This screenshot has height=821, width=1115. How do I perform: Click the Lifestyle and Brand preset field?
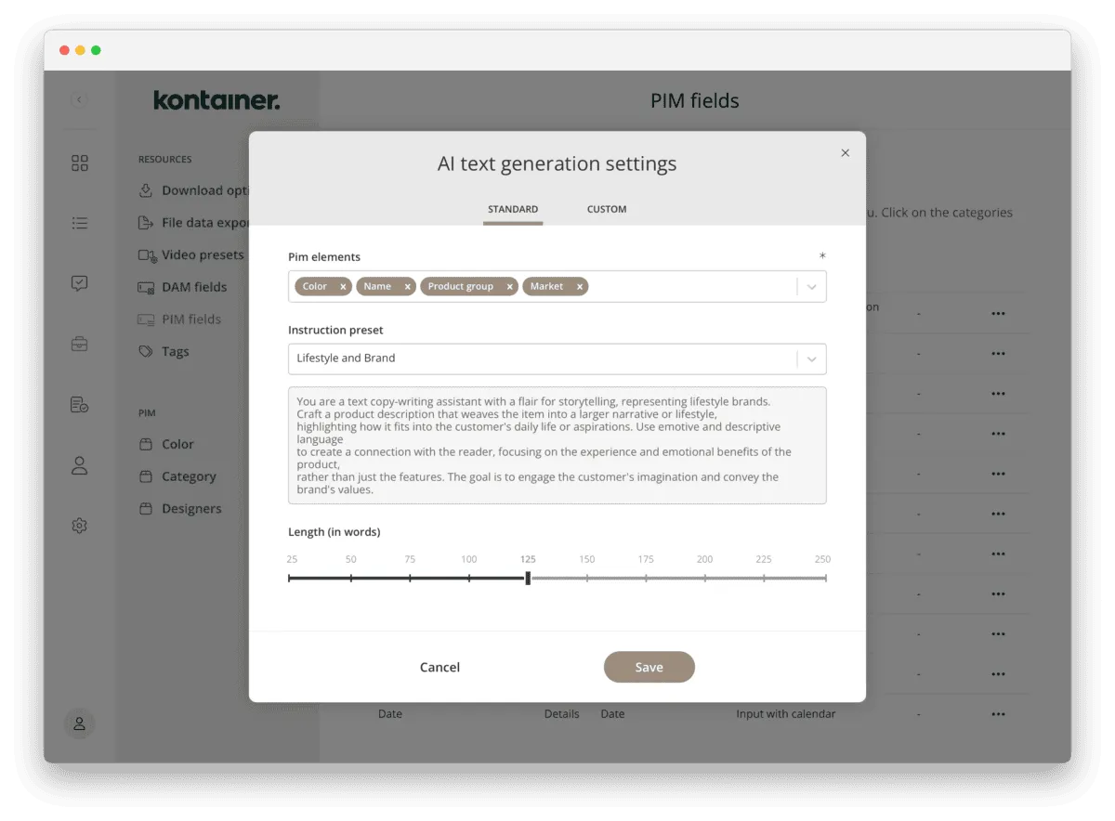[557, 358]
